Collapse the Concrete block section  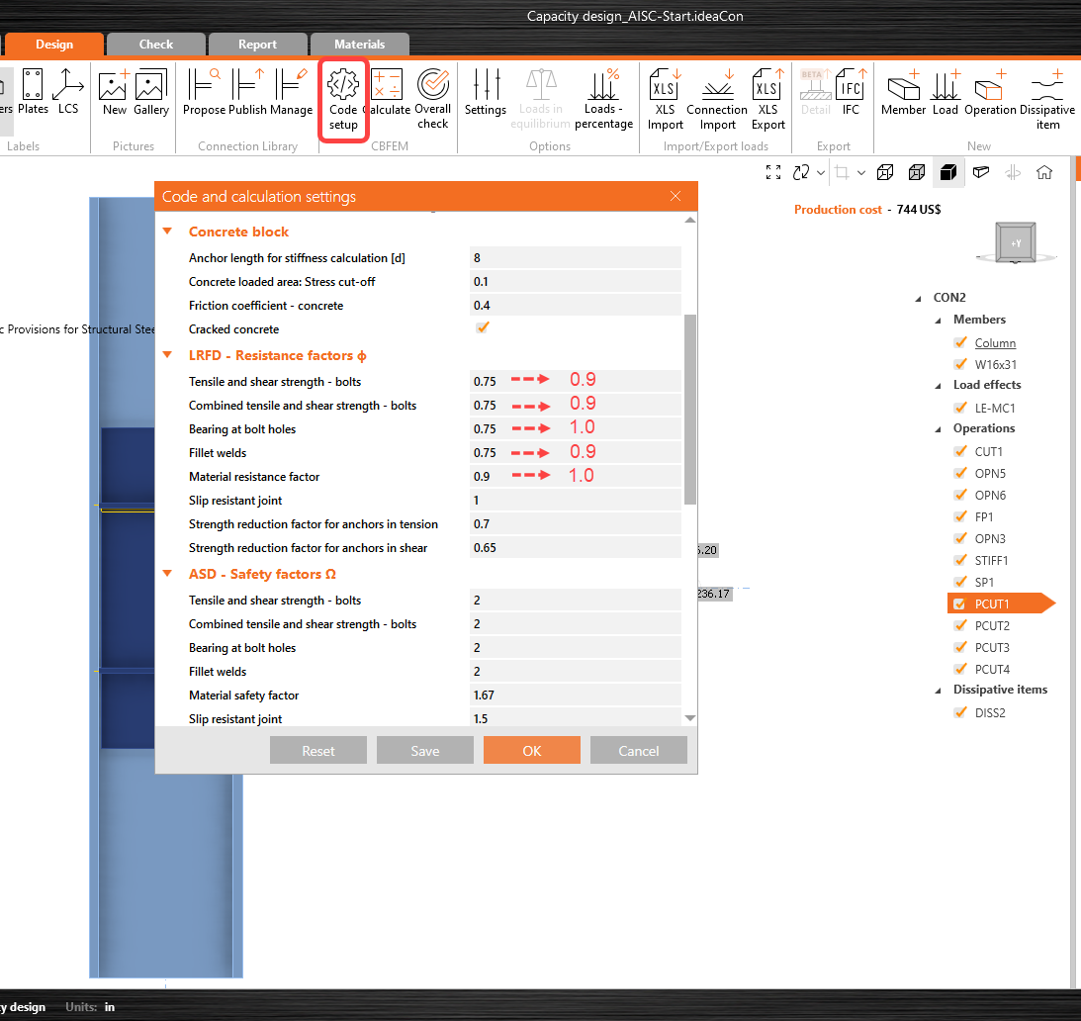168,232
